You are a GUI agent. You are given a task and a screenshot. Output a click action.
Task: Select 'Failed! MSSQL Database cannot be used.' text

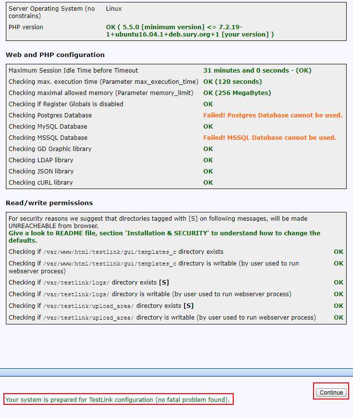tap(270, 137)
